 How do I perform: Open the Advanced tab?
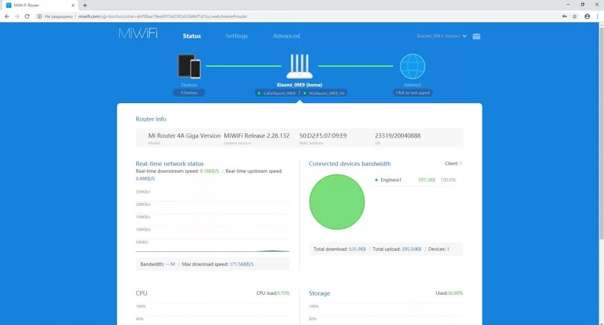286,36
